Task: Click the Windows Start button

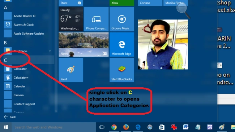Action: tap(6, 127)
